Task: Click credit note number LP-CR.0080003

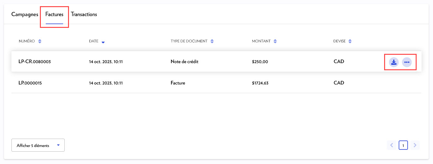Action: (35, 62)
